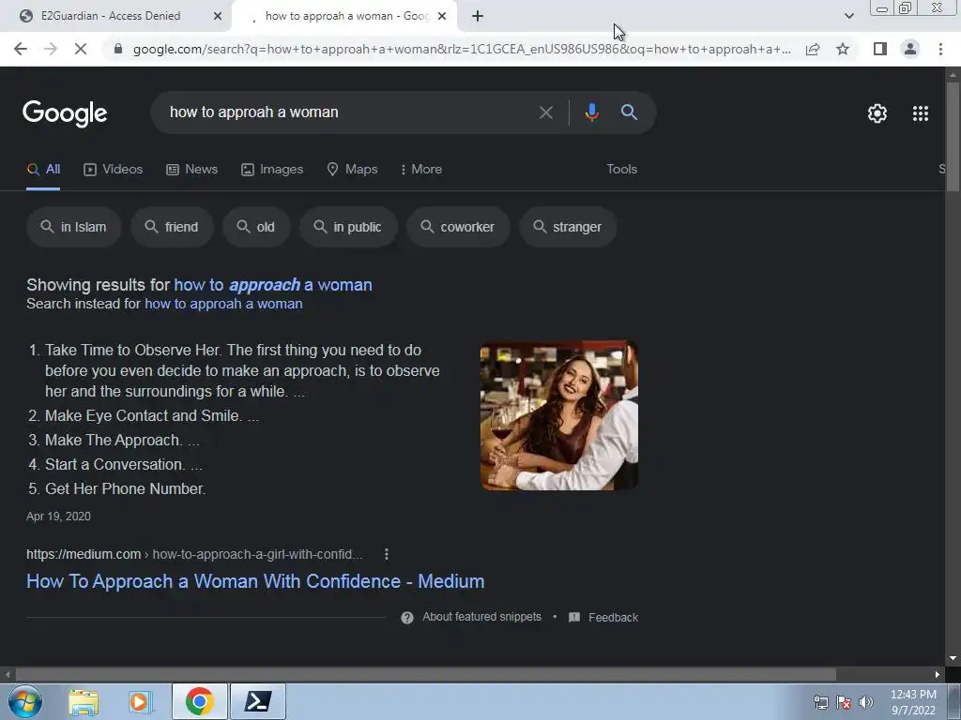The width and height of the screenshot is (961, 720).
Task: Close the how to approach tab
Action: click(x=442, y=16)
